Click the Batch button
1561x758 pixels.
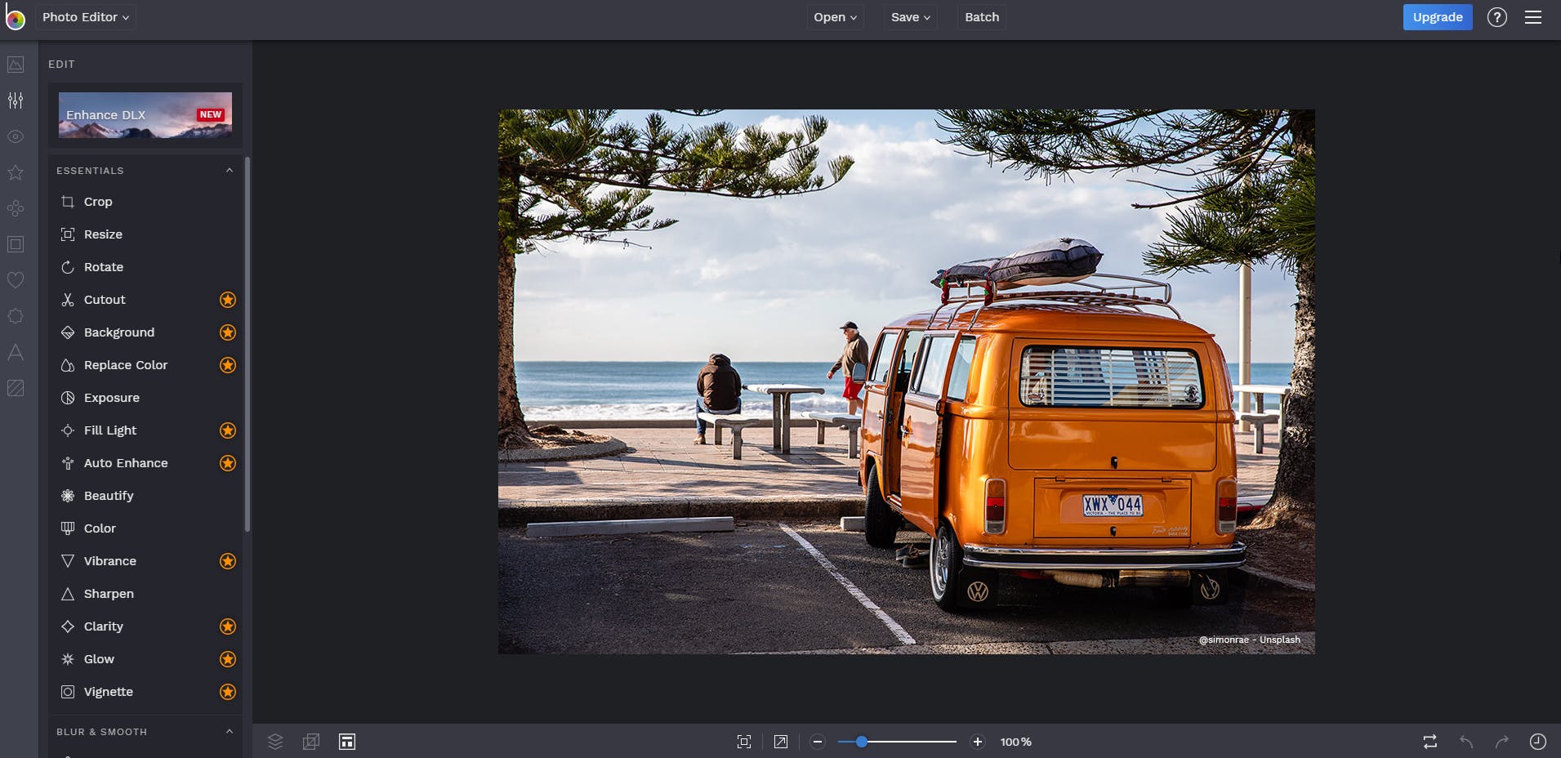coord(981,17)
